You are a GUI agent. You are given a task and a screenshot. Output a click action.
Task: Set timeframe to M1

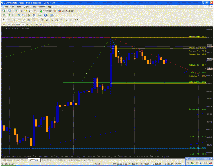pos(4,24)
